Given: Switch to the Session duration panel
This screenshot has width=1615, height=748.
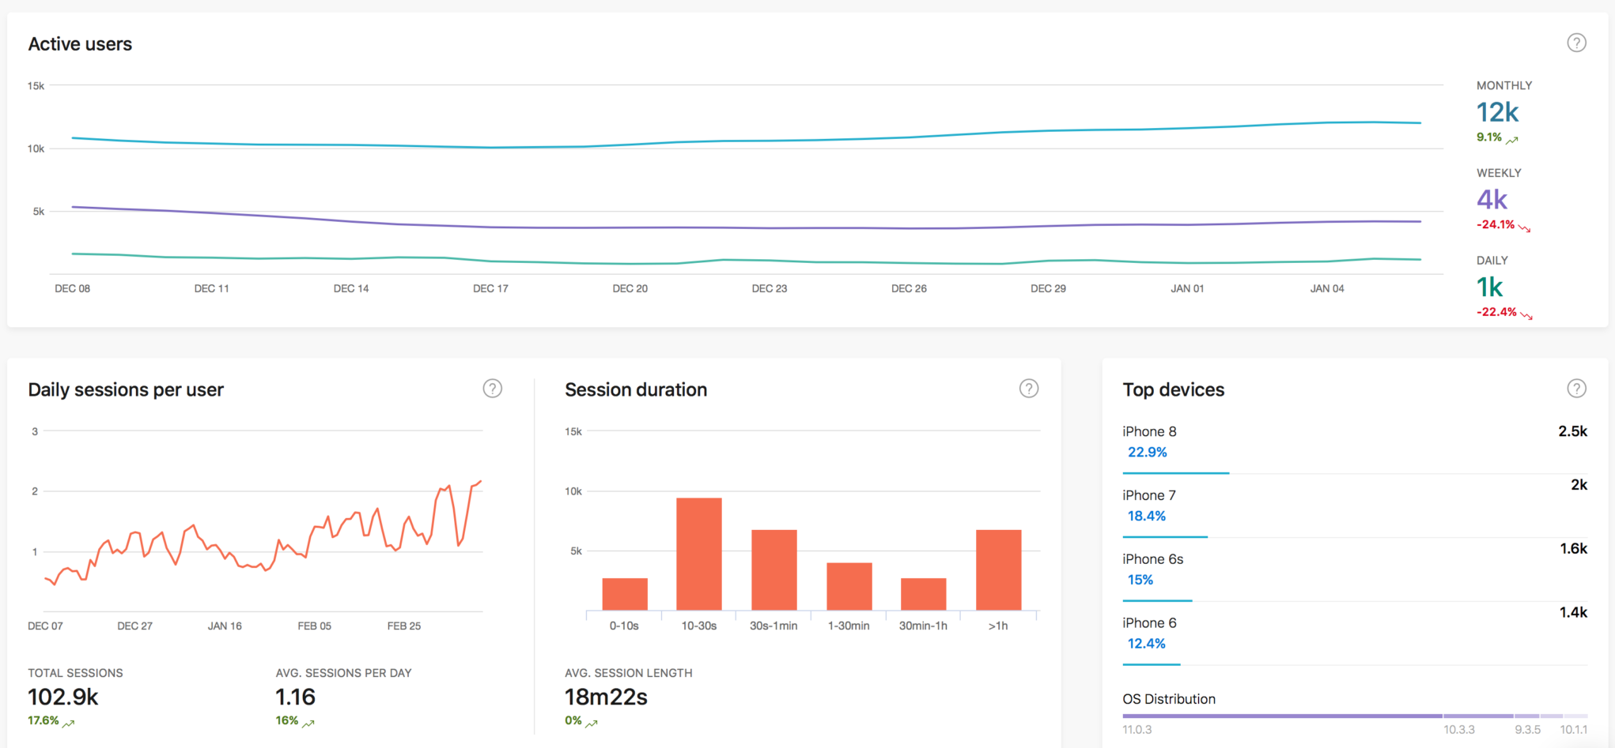Looking at the screenshot, I should pos(636,389).
